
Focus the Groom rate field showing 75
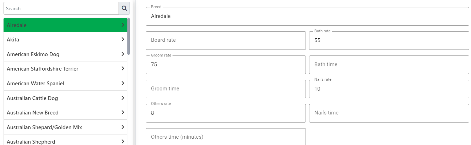(226, 65)
